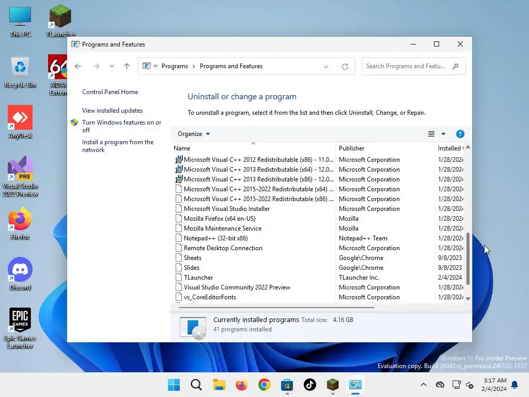529x397 pixels.
Task: Open the Windows Start menu
Action: click(174, 385)
